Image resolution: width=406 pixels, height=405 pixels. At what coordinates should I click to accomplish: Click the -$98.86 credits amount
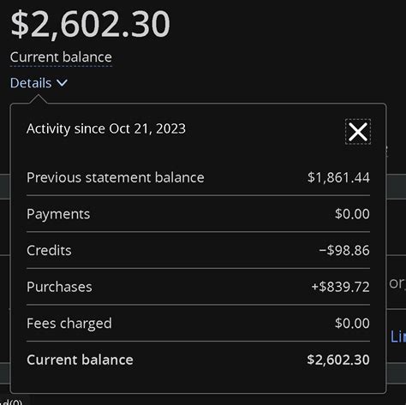(x=344, y=250)
